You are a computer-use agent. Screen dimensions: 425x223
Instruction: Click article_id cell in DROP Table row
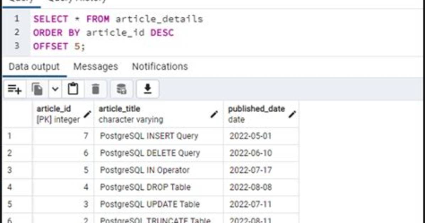click(63, 187)
